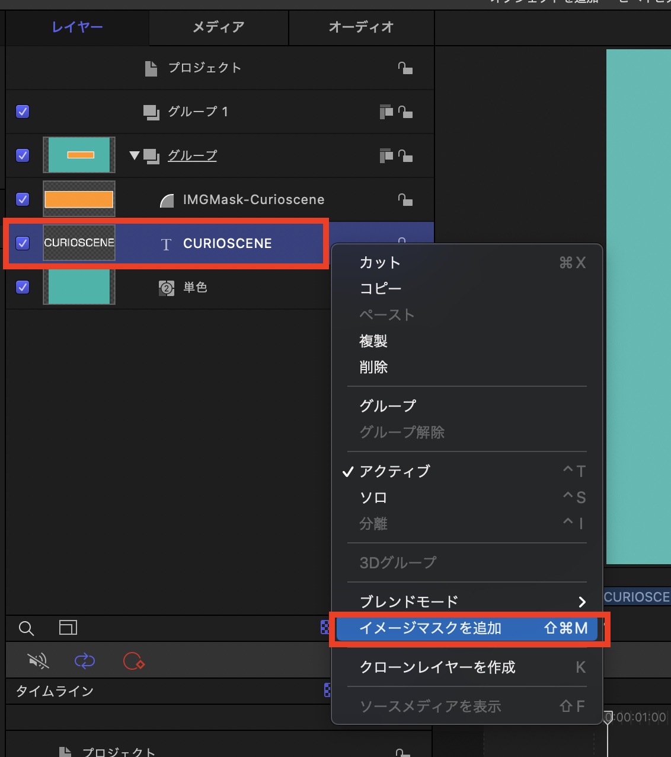
Task: Toggle 2D/3D icon on グループ 1 row
Action: (386, 112)
